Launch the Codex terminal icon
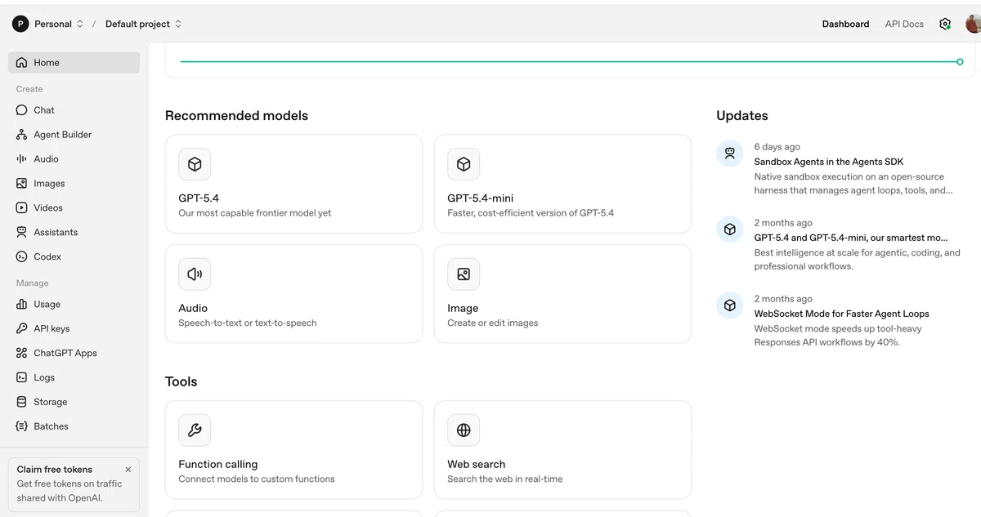981x517 pixels. [22, 257]
